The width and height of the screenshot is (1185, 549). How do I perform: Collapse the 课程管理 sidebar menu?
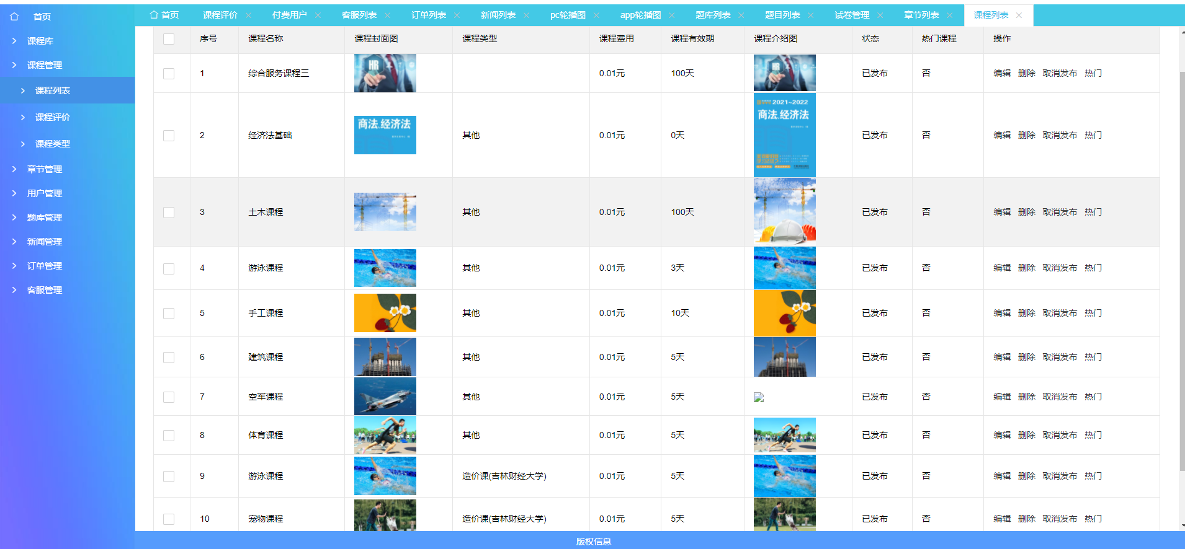click(44, 65)
